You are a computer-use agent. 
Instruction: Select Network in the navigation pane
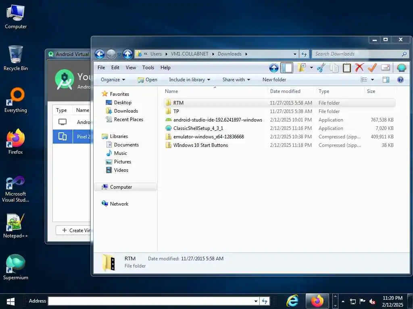(x=115, y=204)
